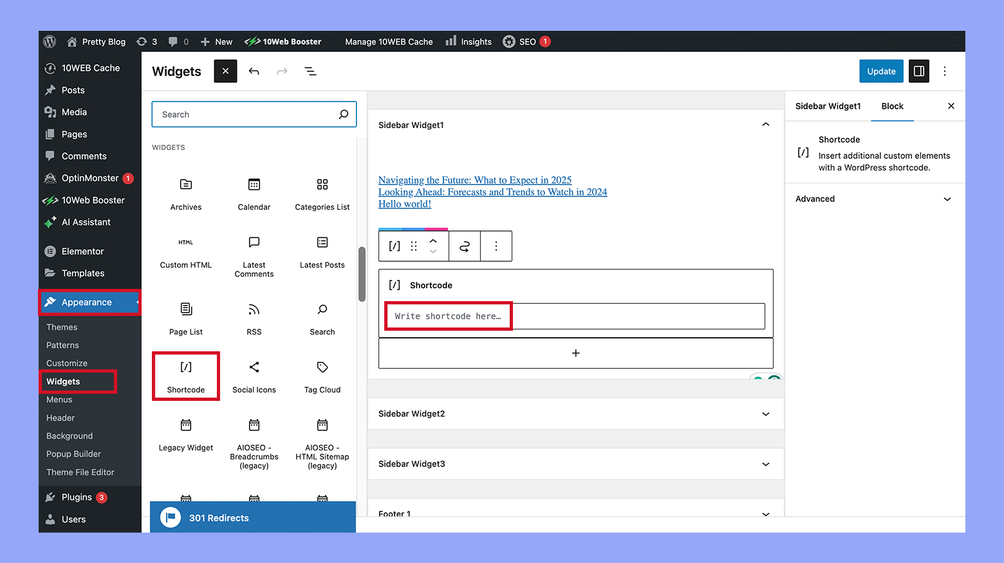The width and height of the screenshot is (1004, 563).
Task: Open the Shortcode block options menu
Action: [x=496, y=246]
